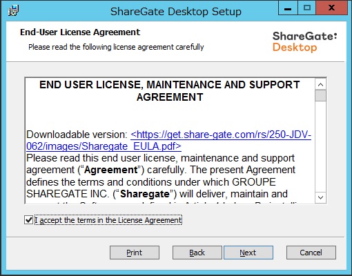The image size is (352, 276).
Task: Uncheck the accept license terms checkbox
Action: coord(29,220)
